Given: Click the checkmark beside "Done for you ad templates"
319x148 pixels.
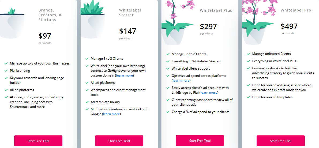Looking at the screenshot, I should (248, 97).
